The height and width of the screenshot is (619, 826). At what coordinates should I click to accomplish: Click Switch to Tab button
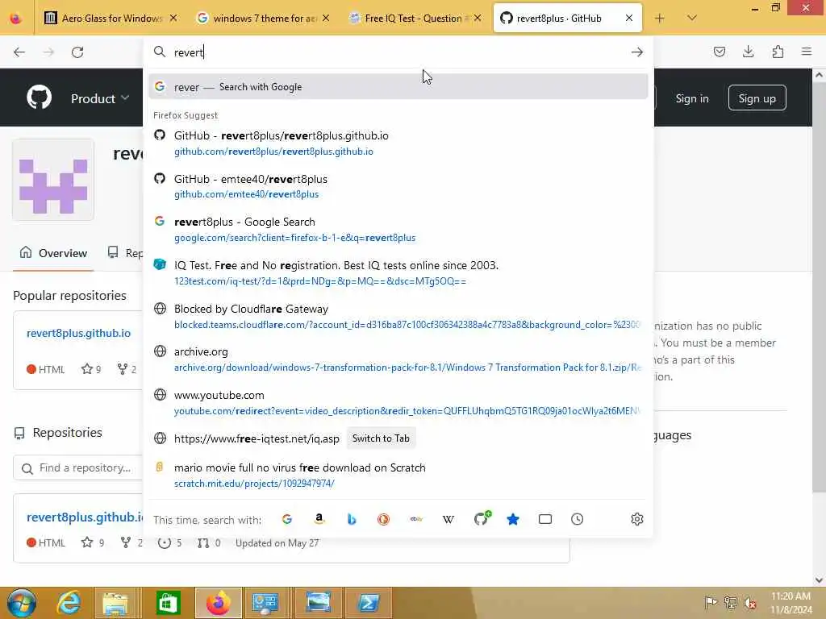[381, 438]
